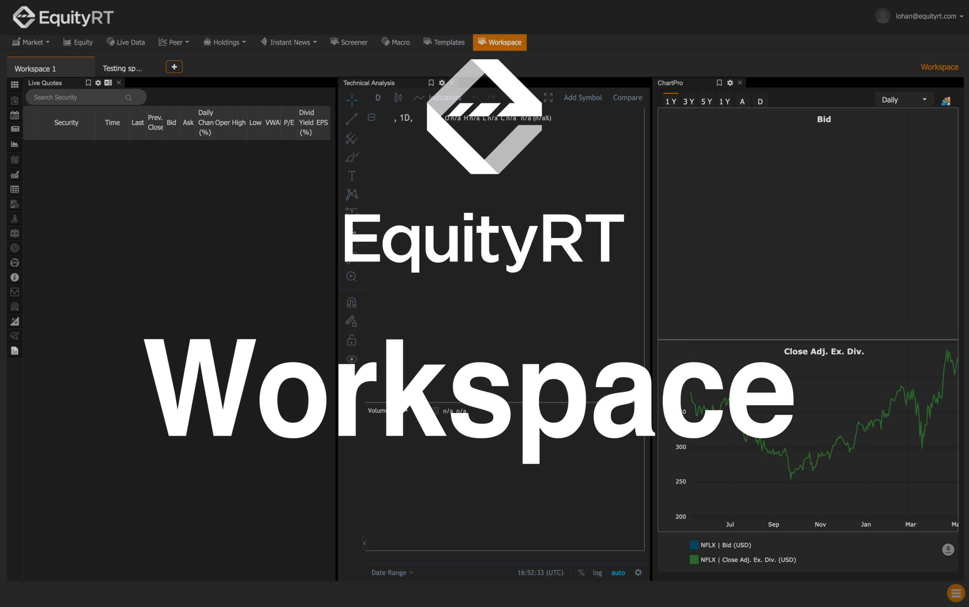Screen dimensions: 969x607
Task: Expand the Date Range selector
Action: coord(393,573)
